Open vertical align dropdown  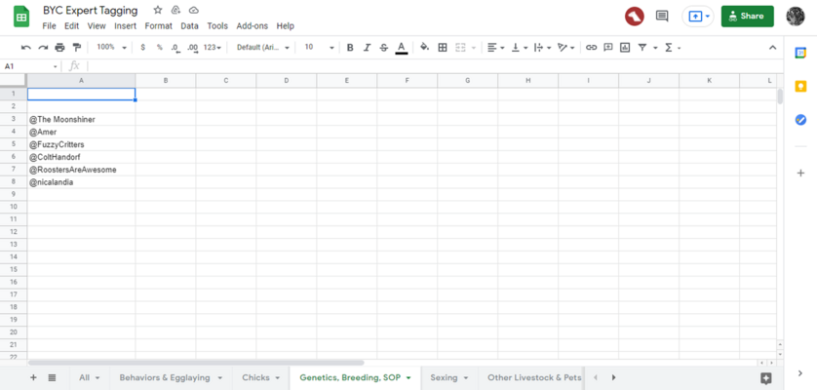point(520,48)
